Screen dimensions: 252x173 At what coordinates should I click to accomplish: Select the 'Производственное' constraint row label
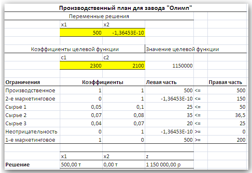click(32, 90)
